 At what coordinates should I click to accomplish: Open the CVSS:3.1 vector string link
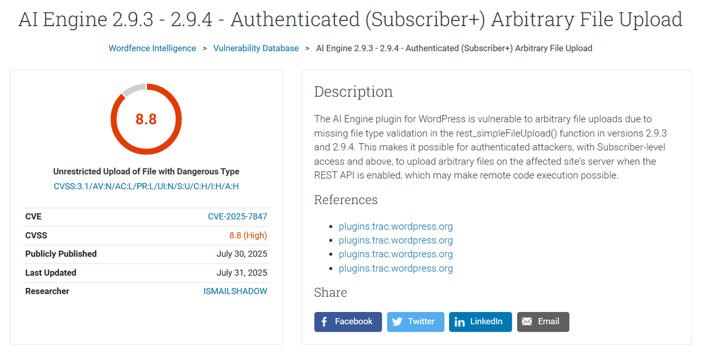(x=146, y=186)
